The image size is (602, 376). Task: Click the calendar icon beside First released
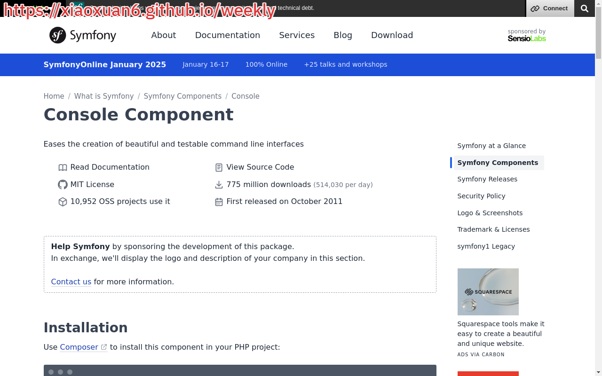(219, 202)
